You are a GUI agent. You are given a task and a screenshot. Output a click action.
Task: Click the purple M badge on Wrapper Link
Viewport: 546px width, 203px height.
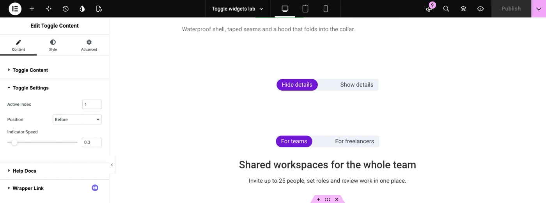click(95, 188)
